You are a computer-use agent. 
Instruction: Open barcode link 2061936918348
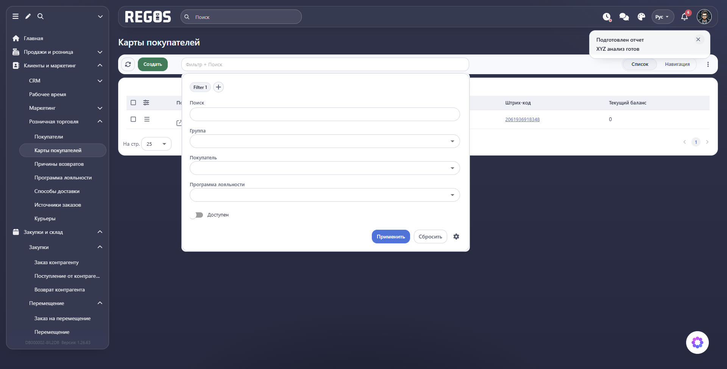tap(523, 119)
